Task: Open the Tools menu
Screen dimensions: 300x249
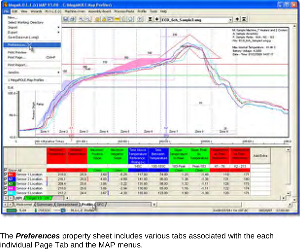Action: pyautogui.click(x=153, y=11)
